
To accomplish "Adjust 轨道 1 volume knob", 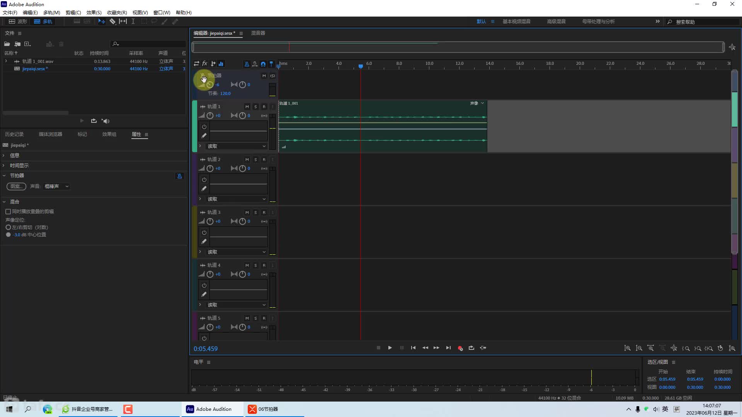I will point(210,115).
